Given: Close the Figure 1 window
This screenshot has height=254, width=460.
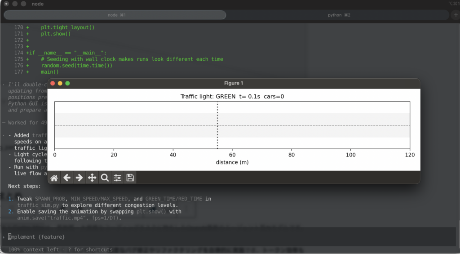Looking at the screenshot, I should [x=53, y=83].
